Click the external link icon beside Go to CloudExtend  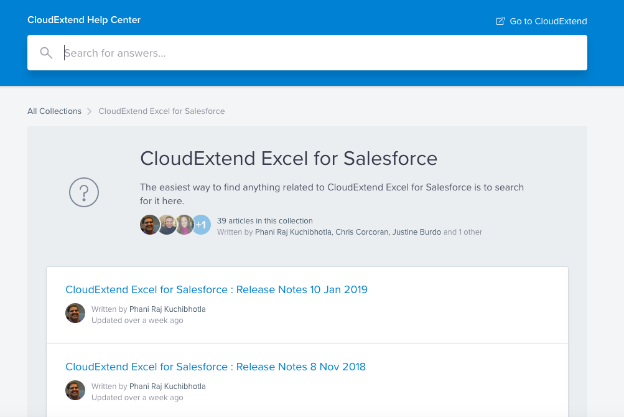(500, 21)
